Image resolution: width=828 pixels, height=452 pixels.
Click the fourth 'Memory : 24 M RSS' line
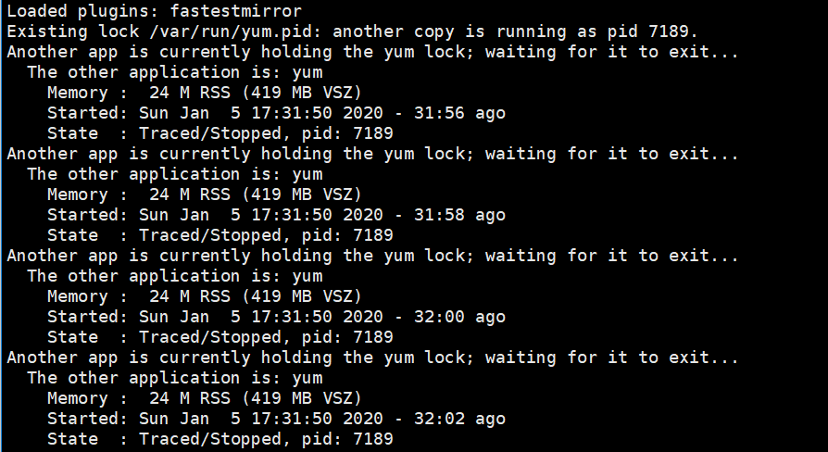click(x=205, y=398)
